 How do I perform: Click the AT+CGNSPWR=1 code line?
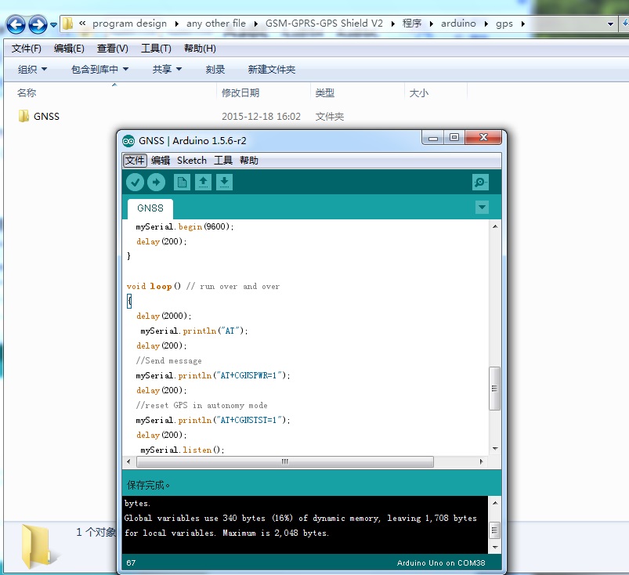pos(212,375)
